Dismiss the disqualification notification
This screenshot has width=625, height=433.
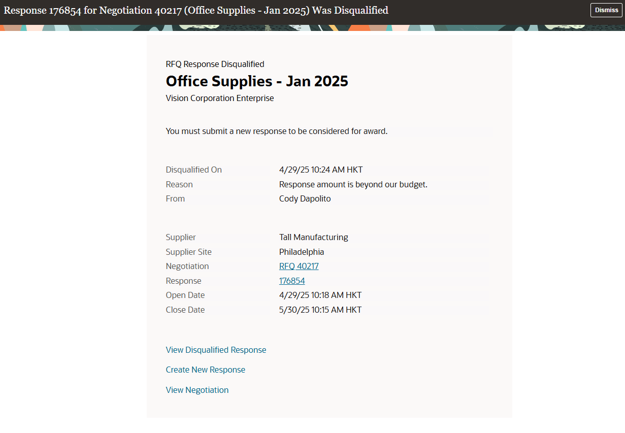606,10
